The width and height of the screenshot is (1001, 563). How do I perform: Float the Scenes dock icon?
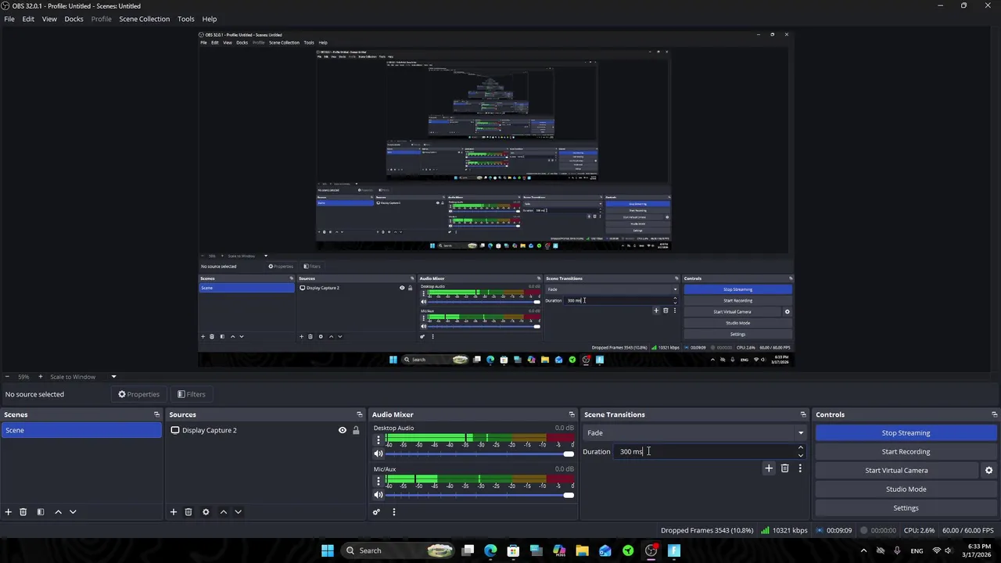pyautogui.click(x=156, y=414)
